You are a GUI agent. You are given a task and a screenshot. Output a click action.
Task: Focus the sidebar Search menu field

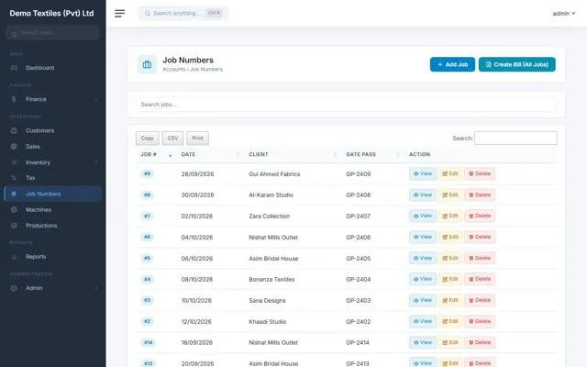click(x=53, y=33)
